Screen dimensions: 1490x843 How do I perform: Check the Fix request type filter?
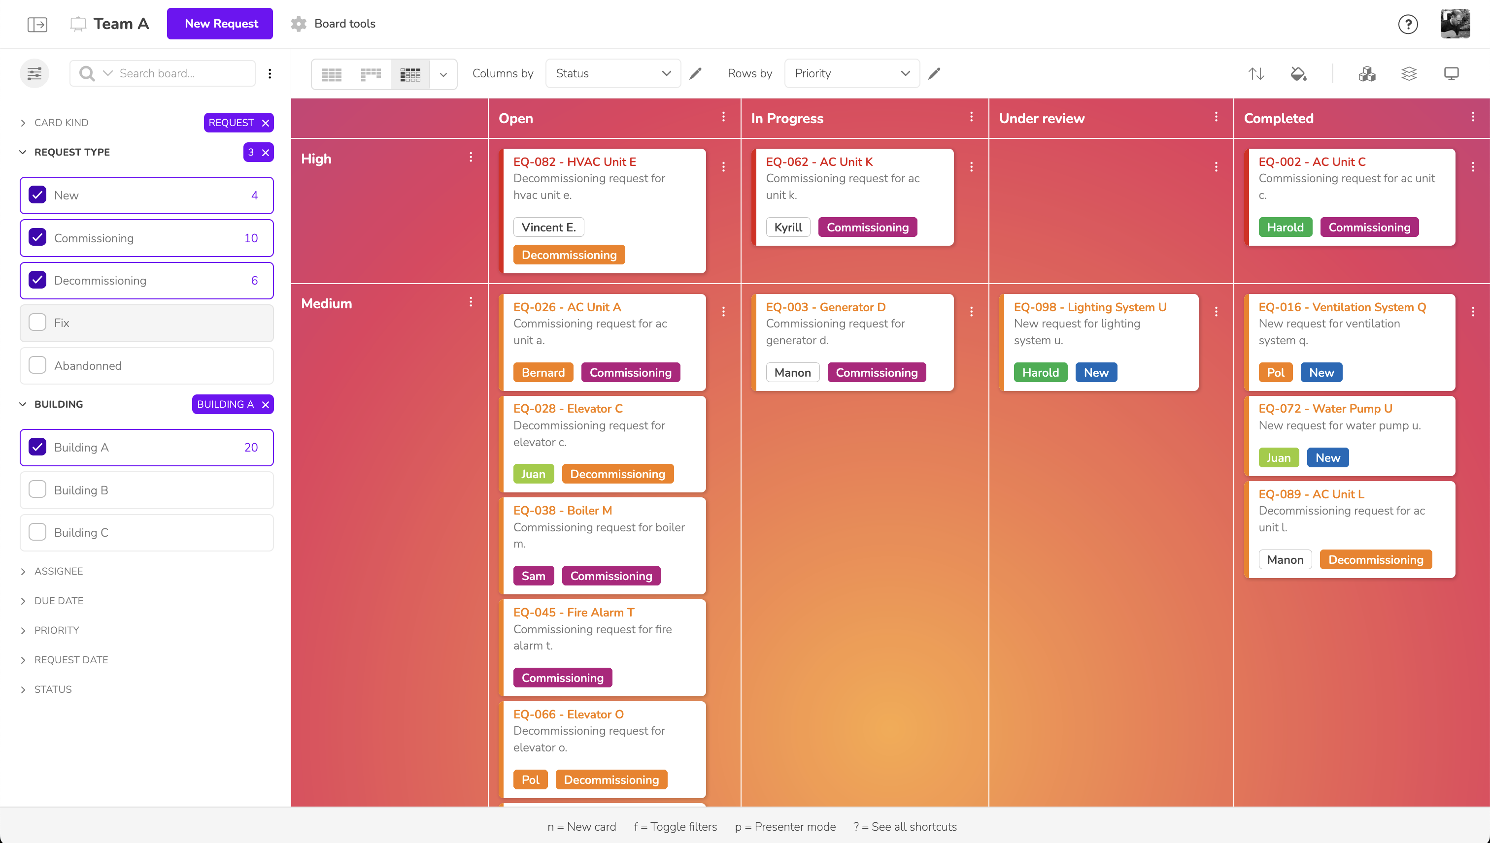[37, 323]
